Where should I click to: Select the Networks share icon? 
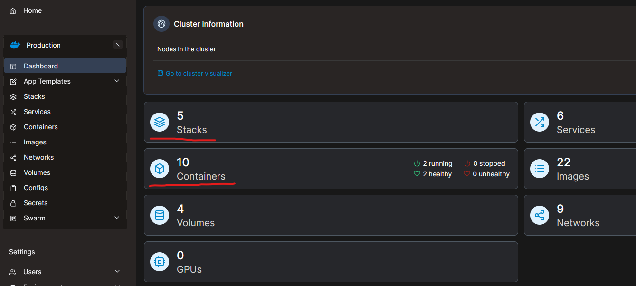coord(14,157)
